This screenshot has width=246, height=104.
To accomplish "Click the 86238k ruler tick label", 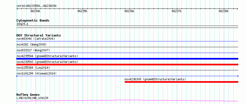I will (224, 11).
